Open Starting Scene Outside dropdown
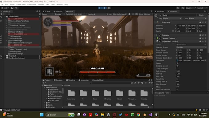 pos(191,47)
